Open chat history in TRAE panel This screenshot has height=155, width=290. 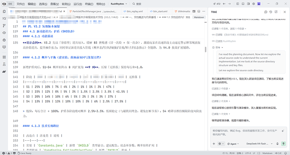click(271, 12)
